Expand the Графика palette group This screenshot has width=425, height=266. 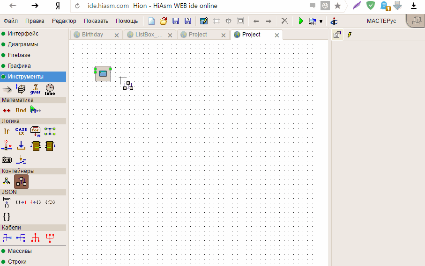pyautogui.click(x=19, y=66)
